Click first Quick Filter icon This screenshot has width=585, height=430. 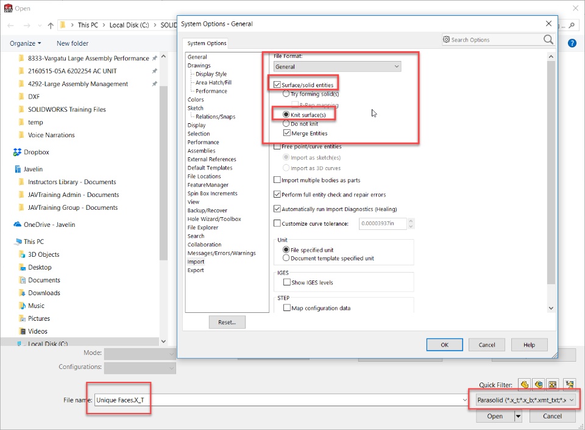525,384
